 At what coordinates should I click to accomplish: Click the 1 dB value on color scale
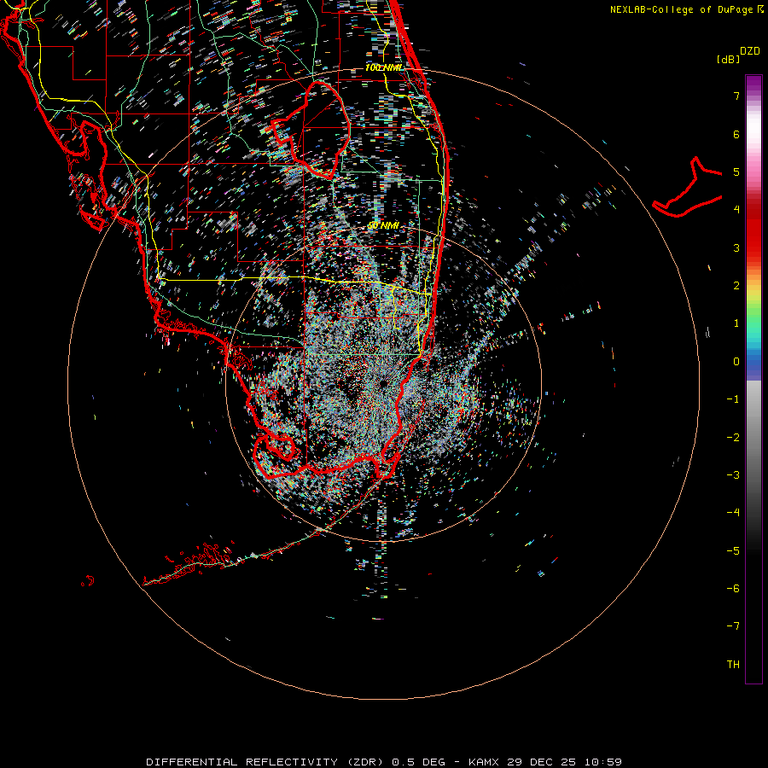pyautogui.click(x=736, y=323)
